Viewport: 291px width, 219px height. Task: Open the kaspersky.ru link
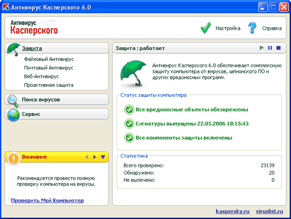(232, 211)
